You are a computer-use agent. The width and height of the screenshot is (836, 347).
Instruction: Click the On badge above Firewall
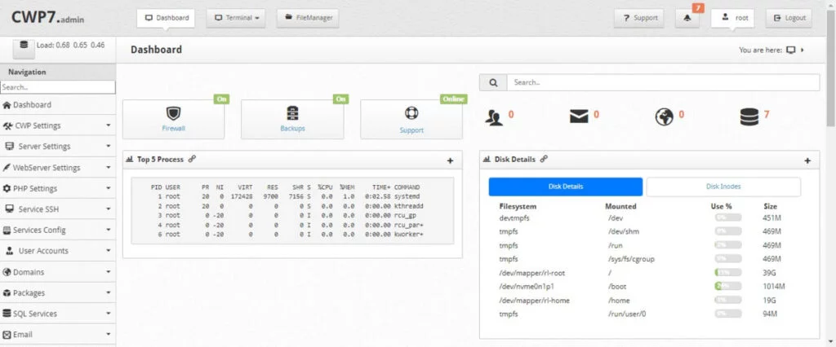pyautogui.click(x=221, y=99)
